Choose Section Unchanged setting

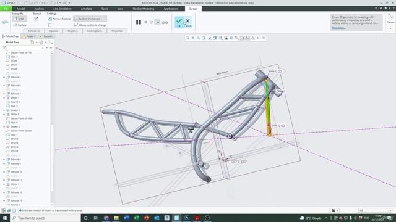coord(90,18)
